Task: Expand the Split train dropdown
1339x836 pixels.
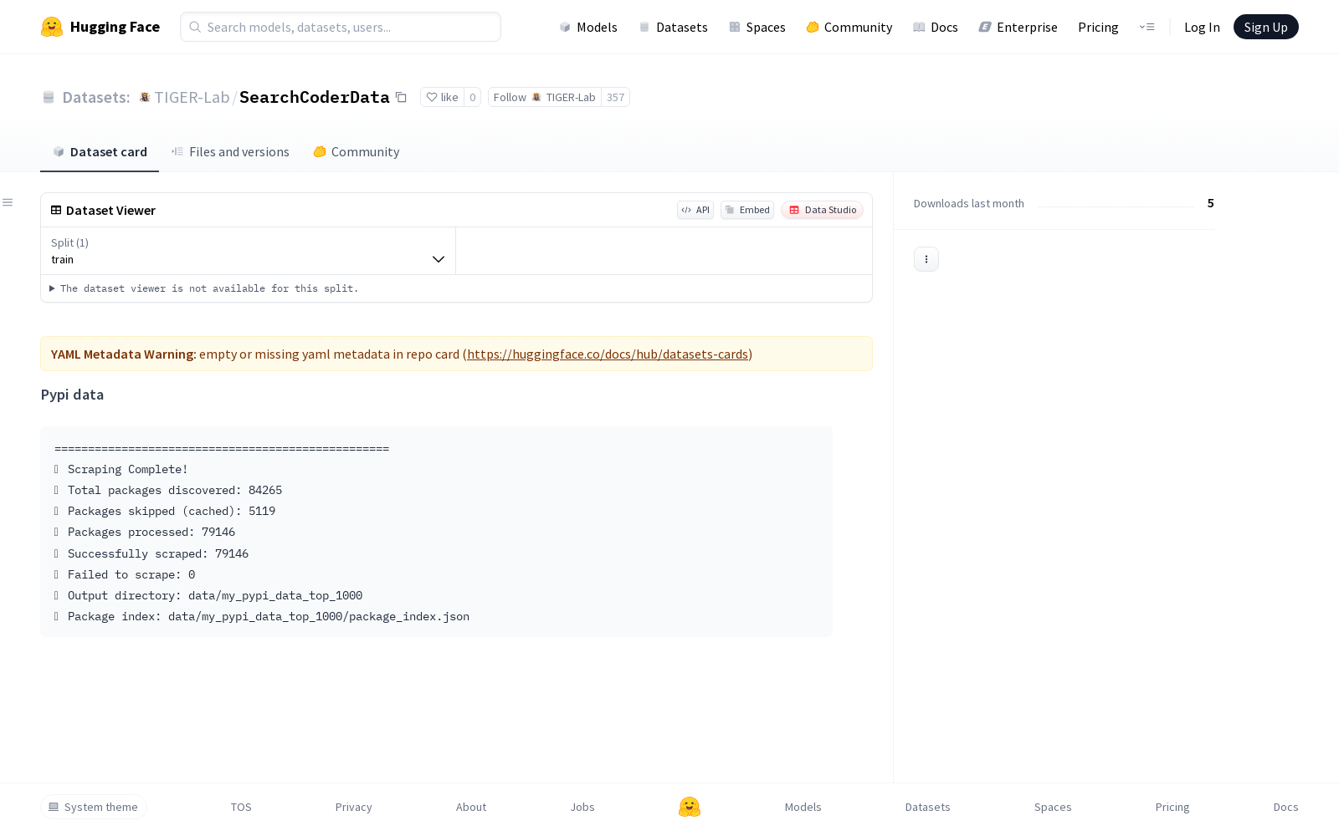Action: 249,251
